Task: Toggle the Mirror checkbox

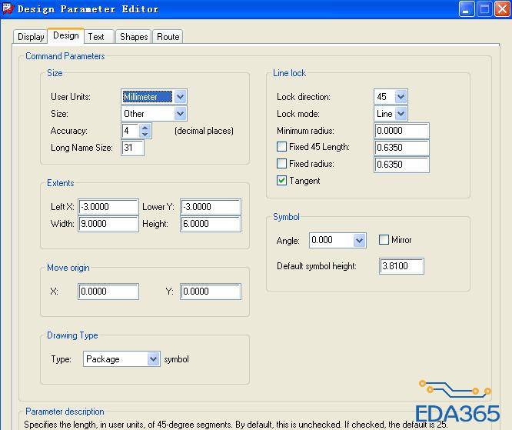Action: coord(384,239)
